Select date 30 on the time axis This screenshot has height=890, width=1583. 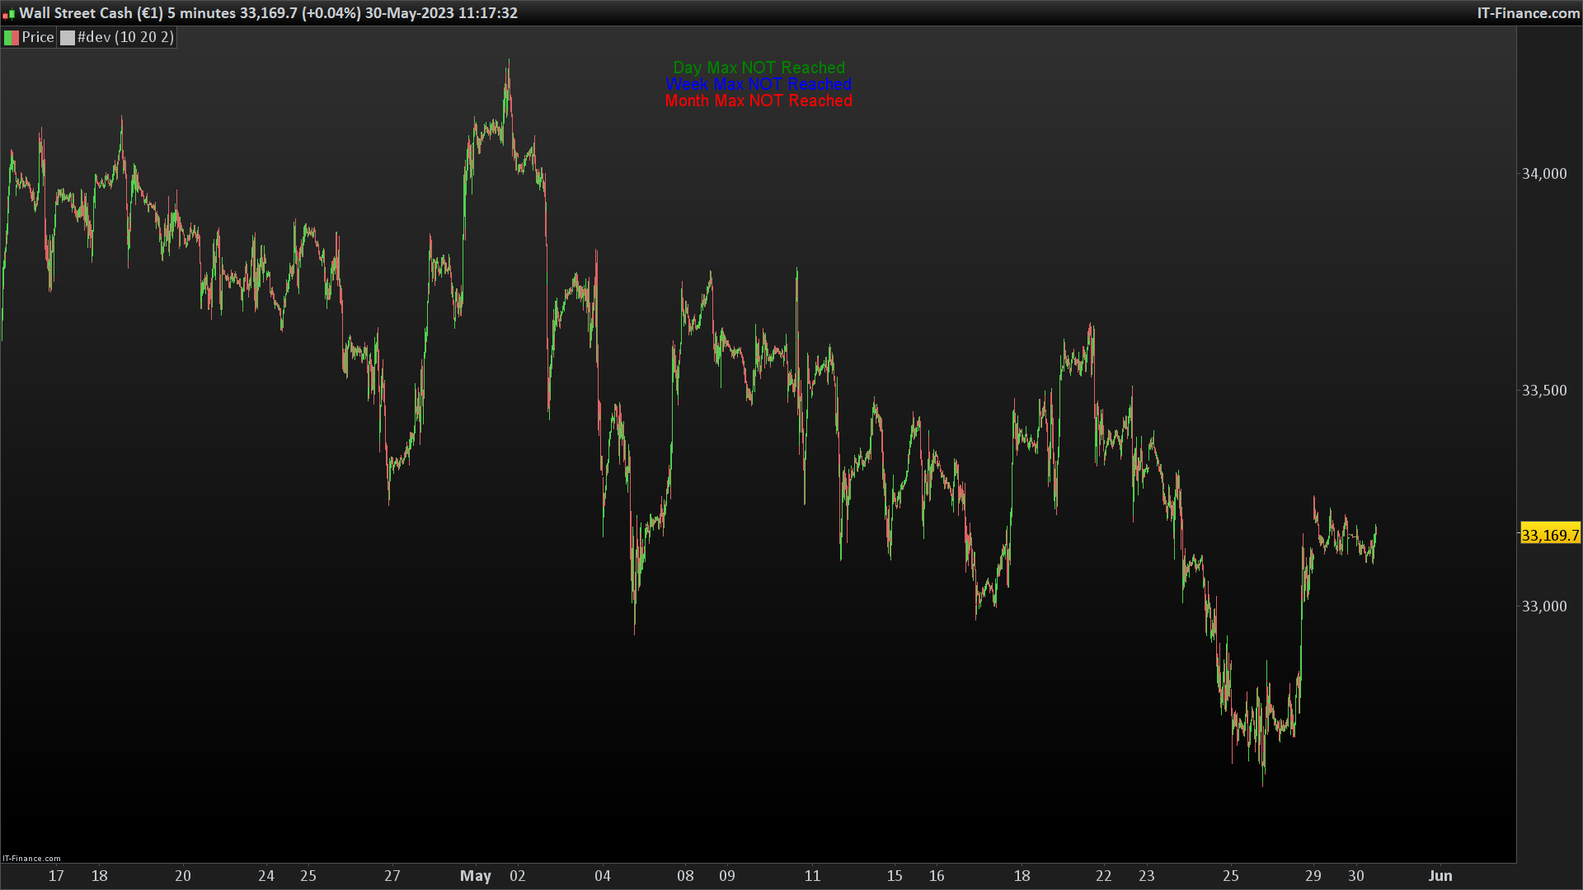(x=1355, y=876)
